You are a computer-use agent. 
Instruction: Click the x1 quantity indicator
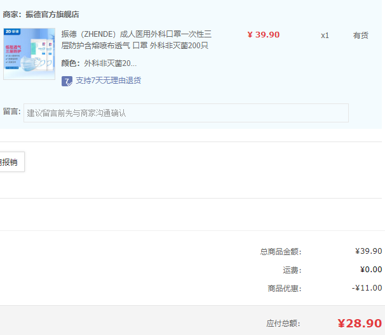click(x=325, y=36)
